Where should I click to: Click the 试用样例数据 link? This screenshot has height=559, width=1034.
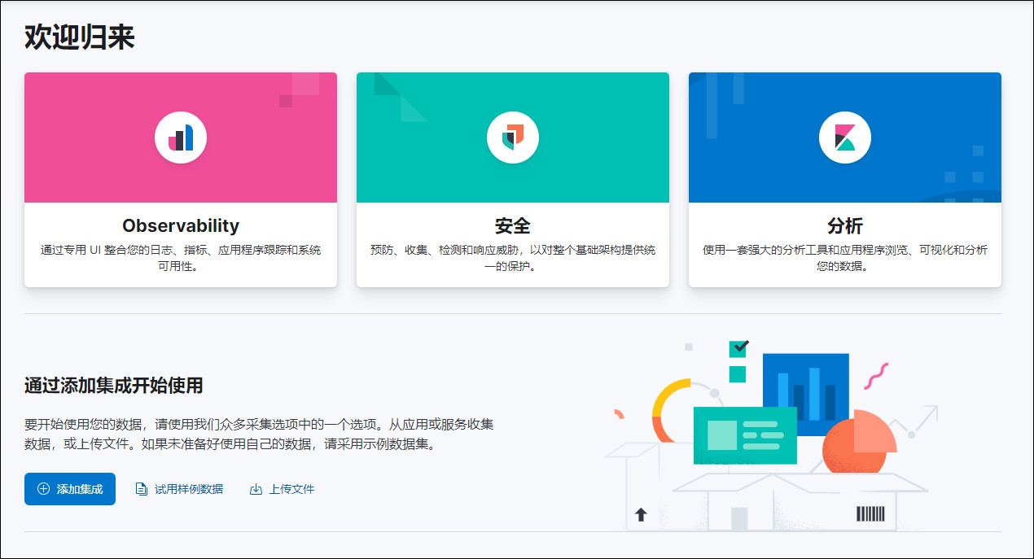(x=179, y=489)
